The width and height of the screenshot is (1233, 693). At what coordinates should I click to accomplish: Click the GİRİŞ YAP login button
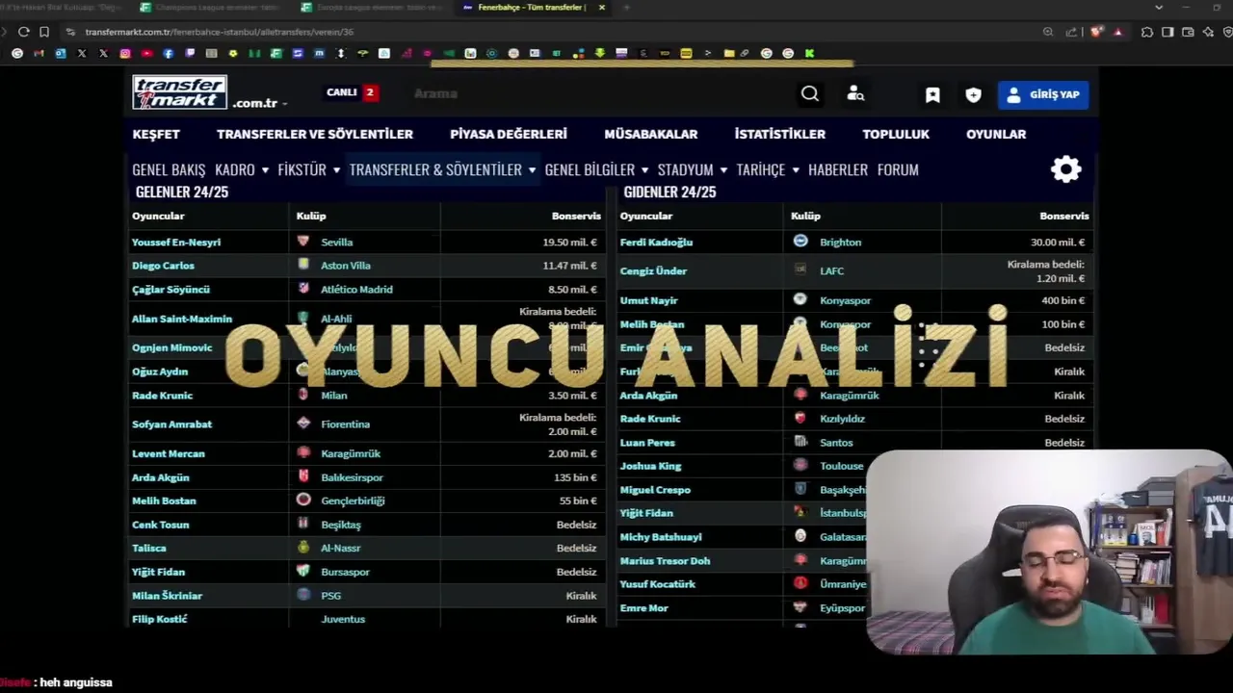click(1043, 94)
